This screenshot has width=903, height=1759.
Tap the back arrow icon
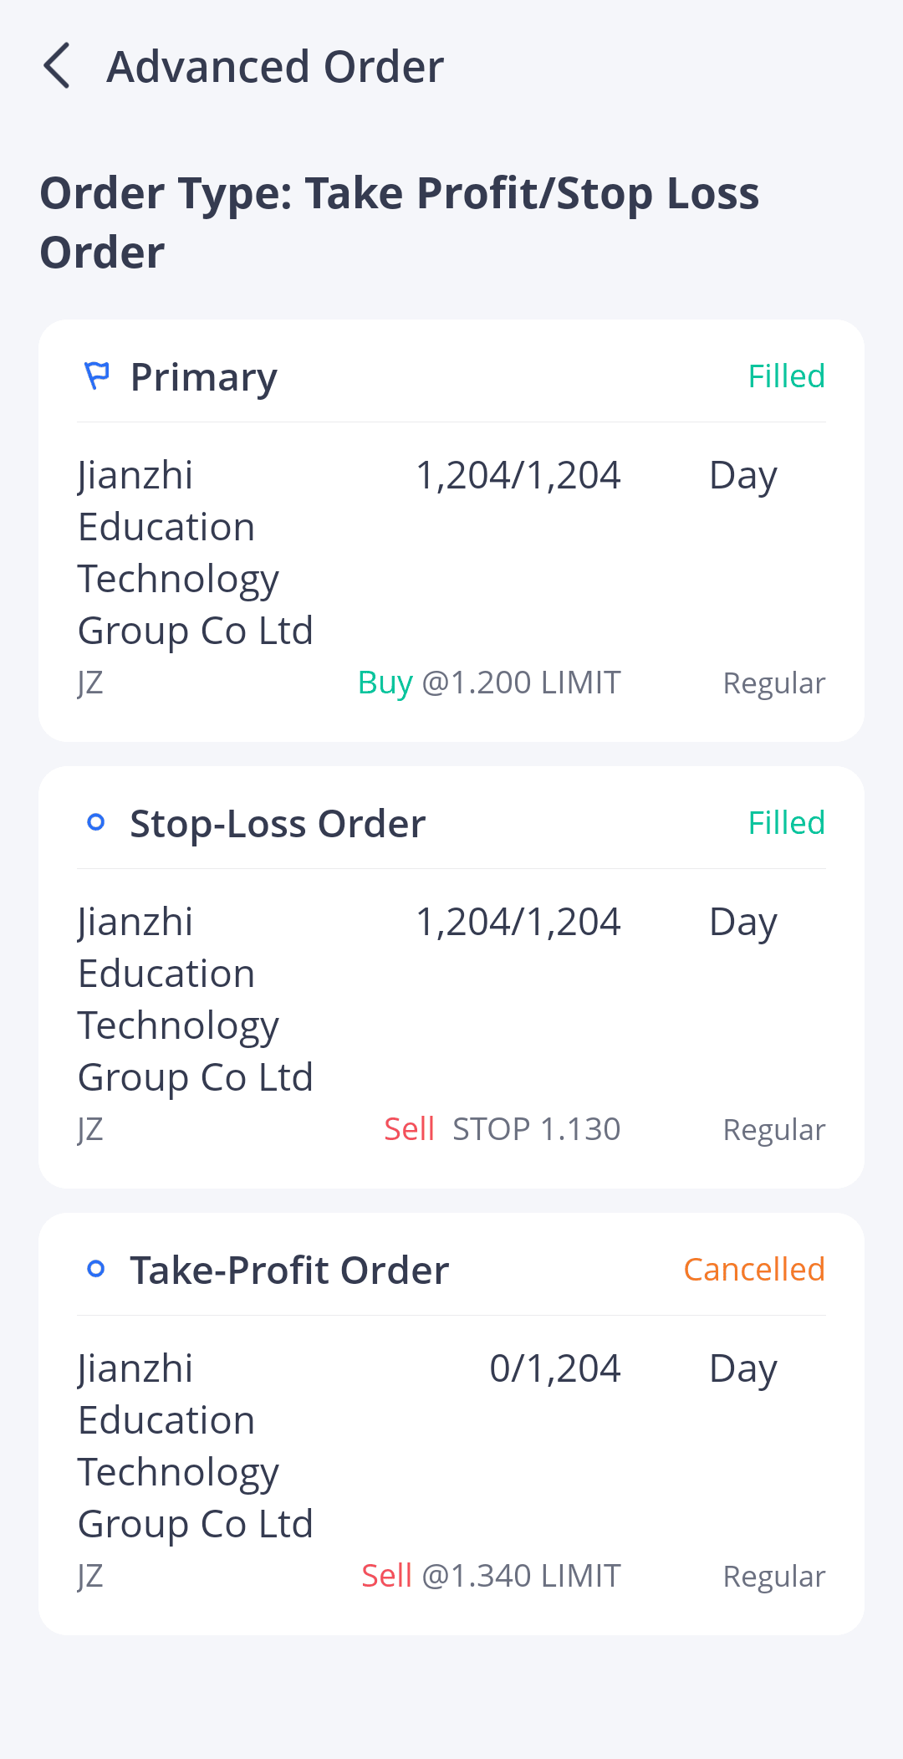click(57, 66)
